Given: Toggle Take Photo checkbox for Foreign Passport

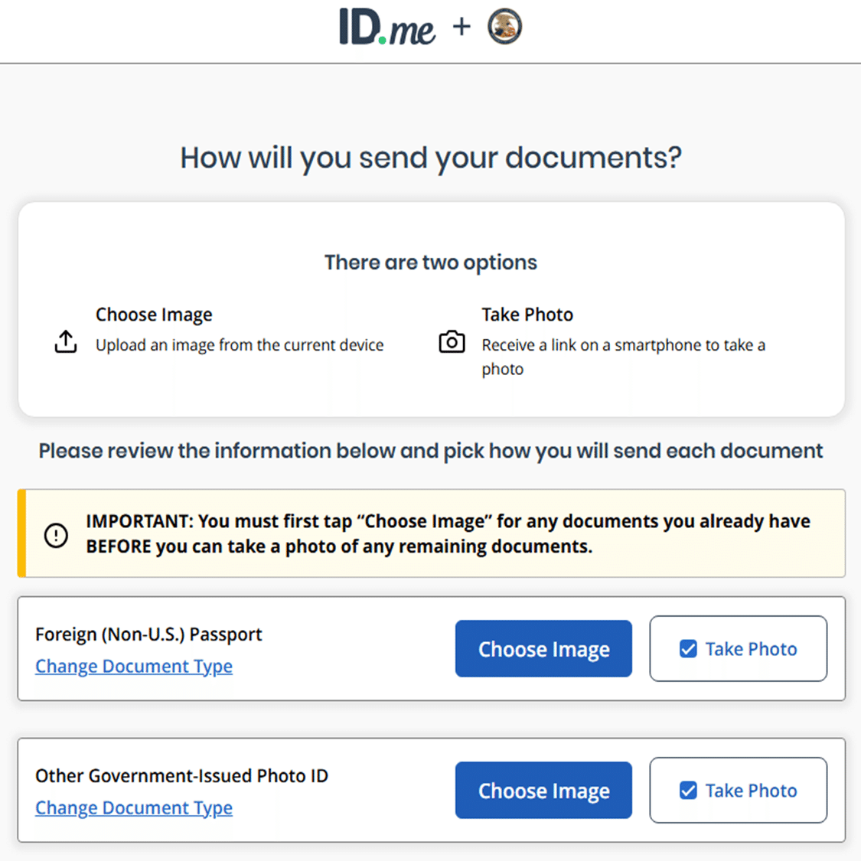Looking at the screenshot, I should [688, 649].
